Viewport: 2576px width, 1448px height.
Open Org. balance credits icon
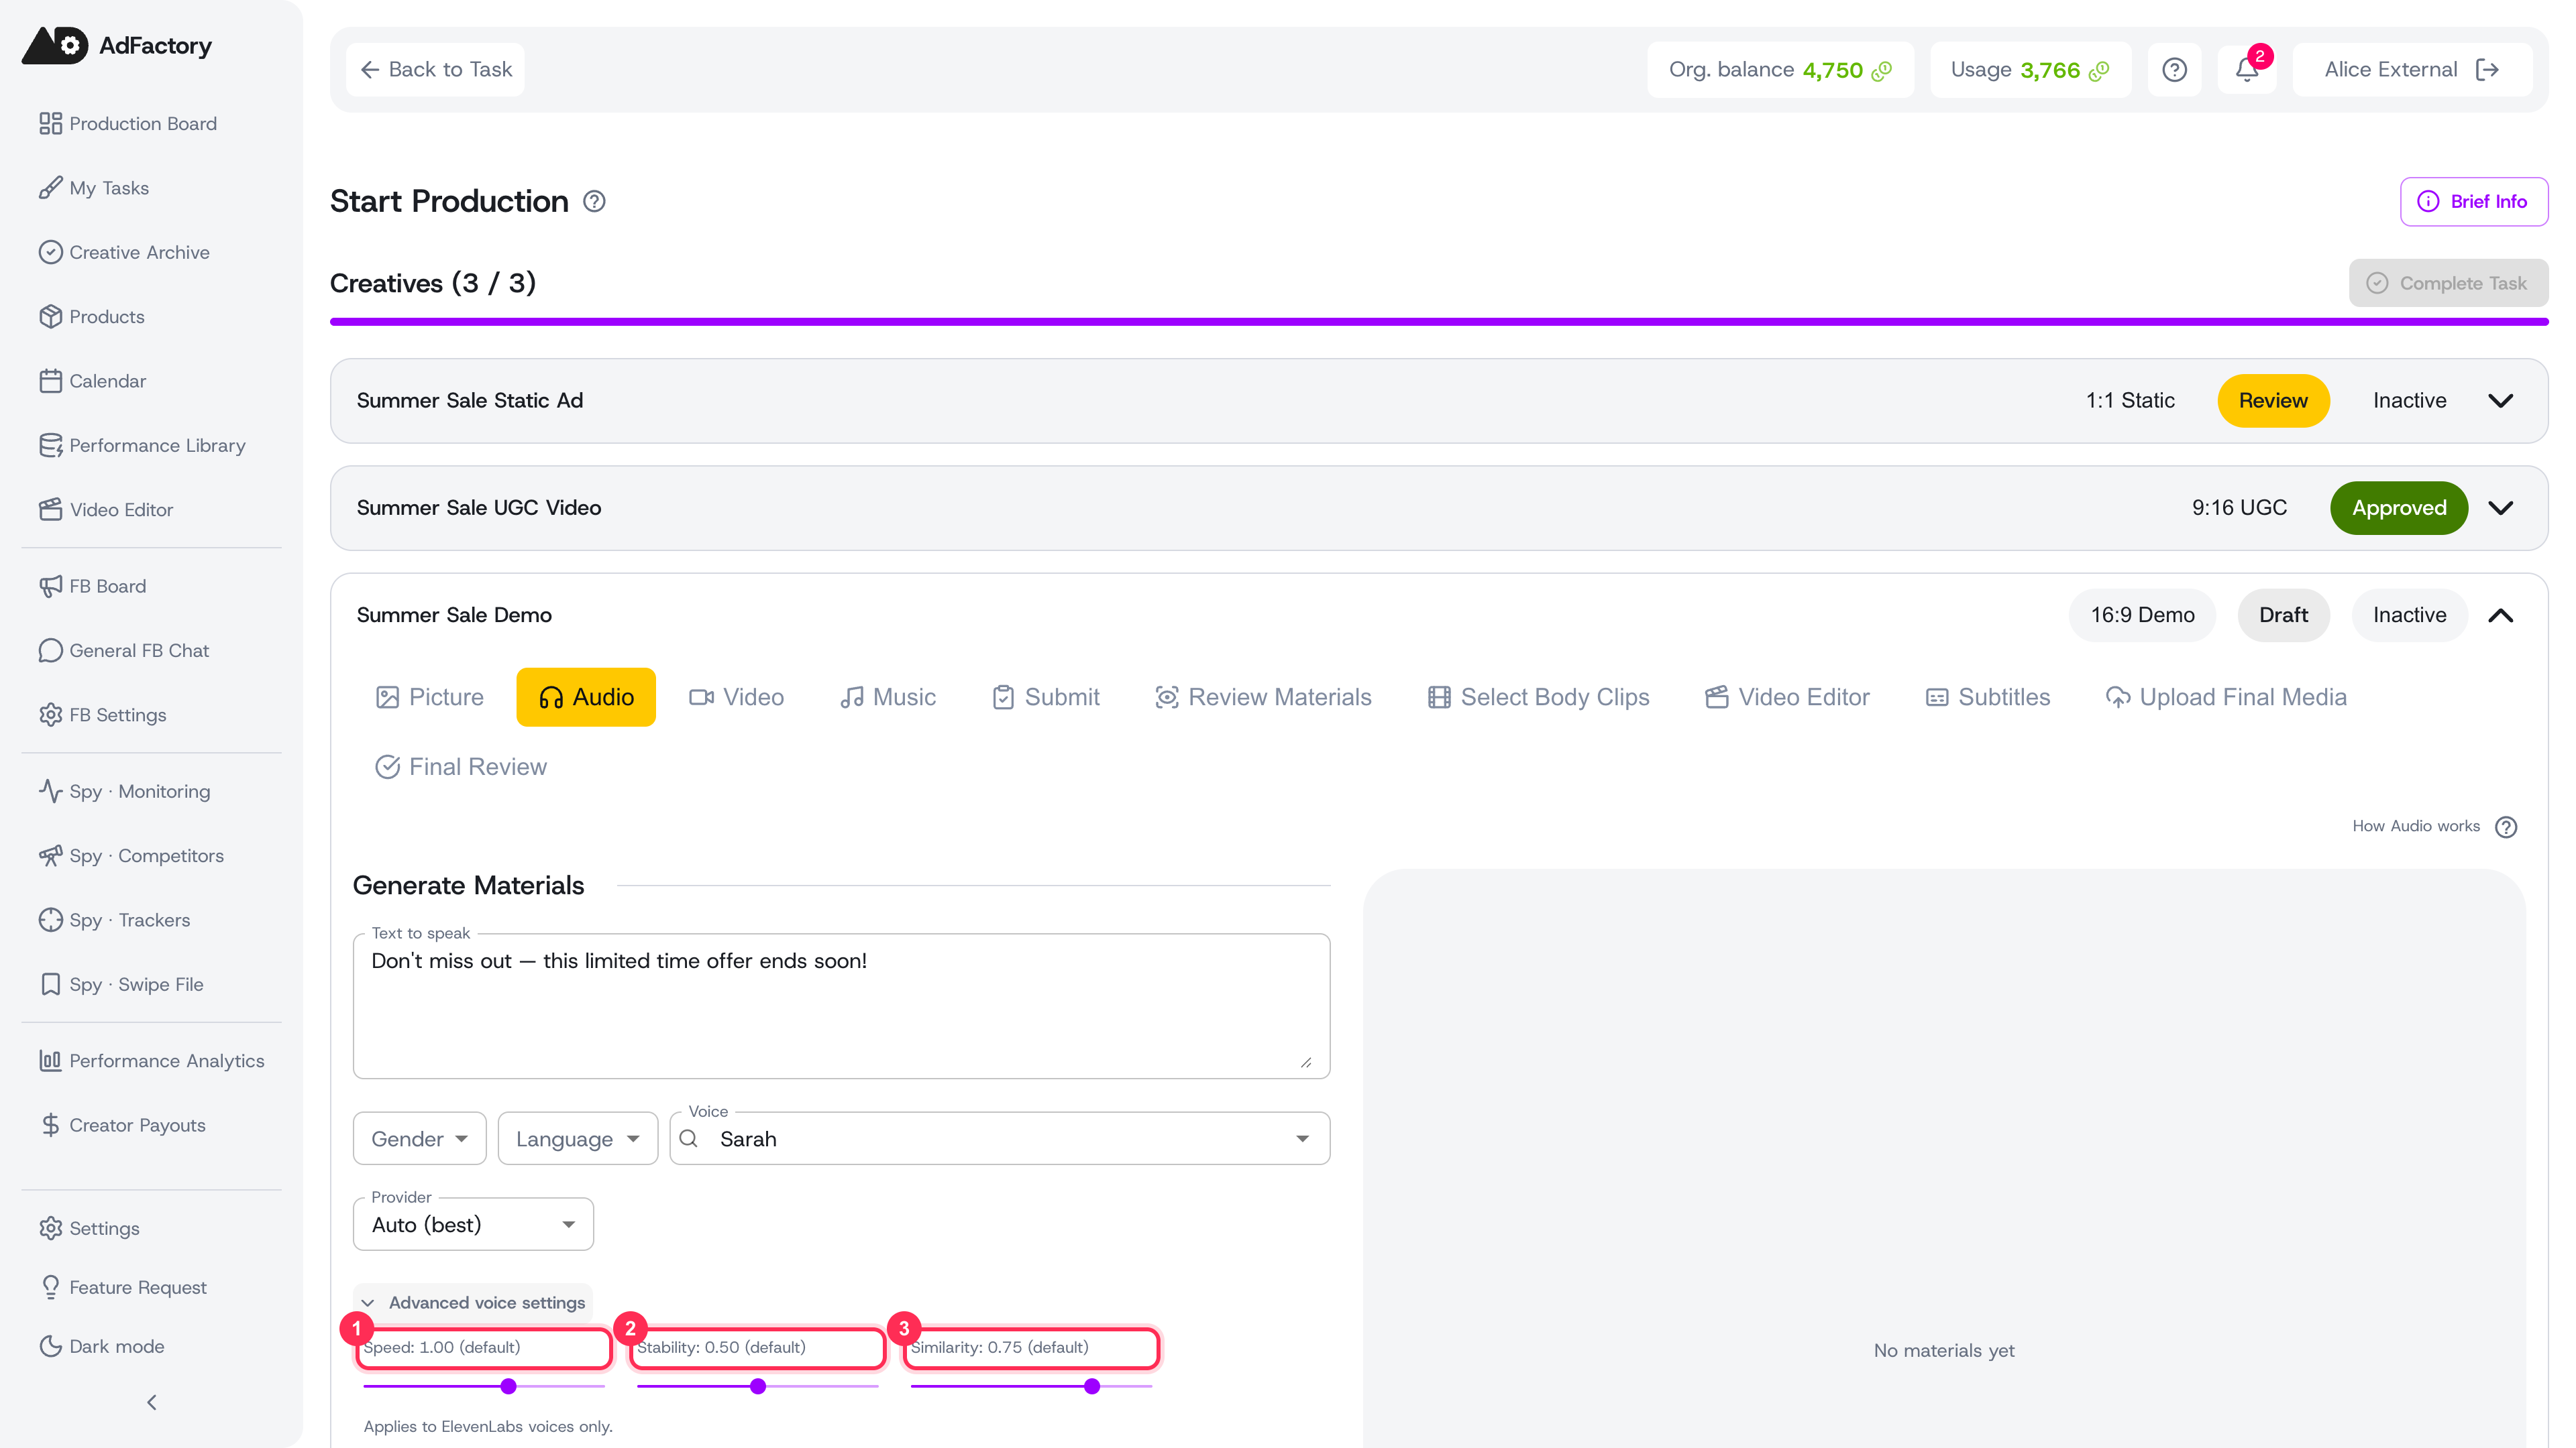tap(1882, 70)
